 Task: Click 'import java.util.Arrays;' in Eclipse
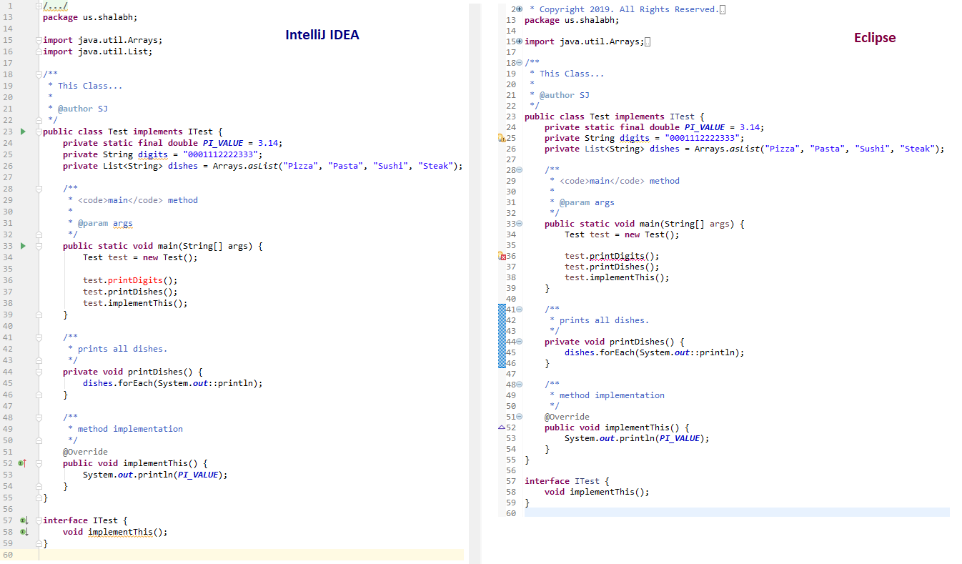coord(585,41)
